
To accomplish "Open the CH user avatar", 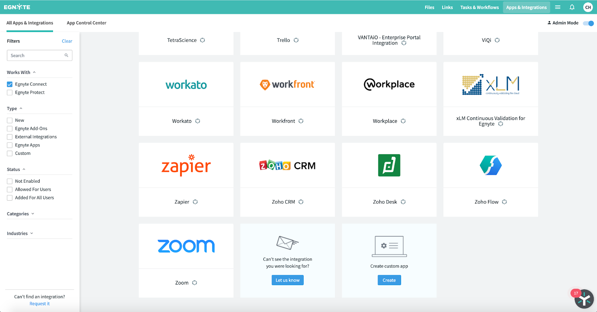I will pos(588,7).
